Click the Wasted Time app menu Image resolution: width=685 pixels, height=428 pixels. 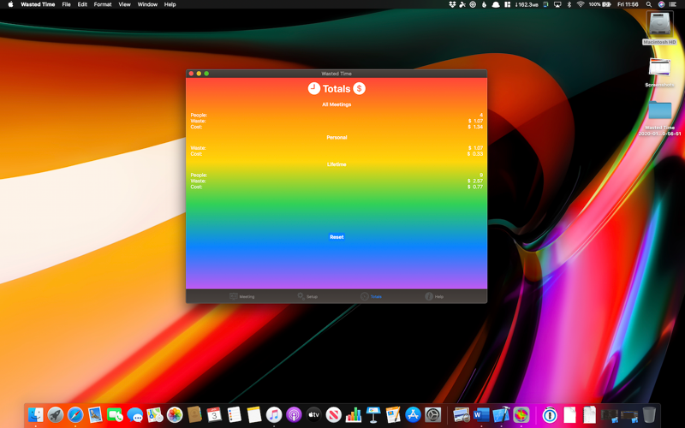coord(38,4)
